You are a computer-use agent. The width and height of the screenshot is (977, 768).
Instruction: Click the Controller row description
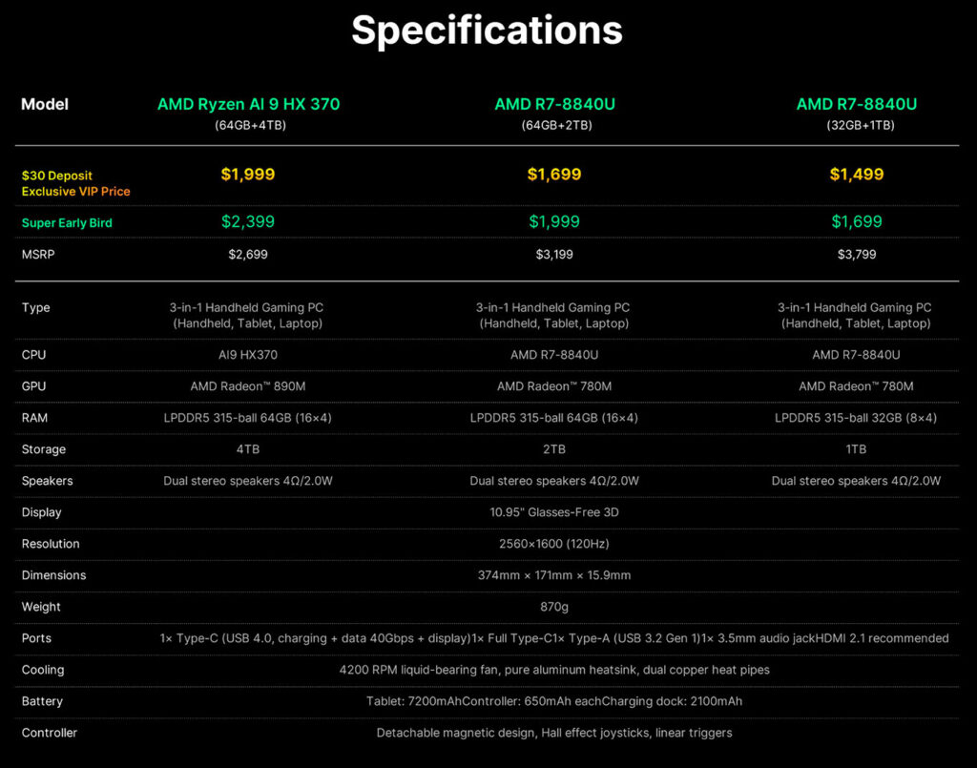pyautogui.click(x=554, y=733)
